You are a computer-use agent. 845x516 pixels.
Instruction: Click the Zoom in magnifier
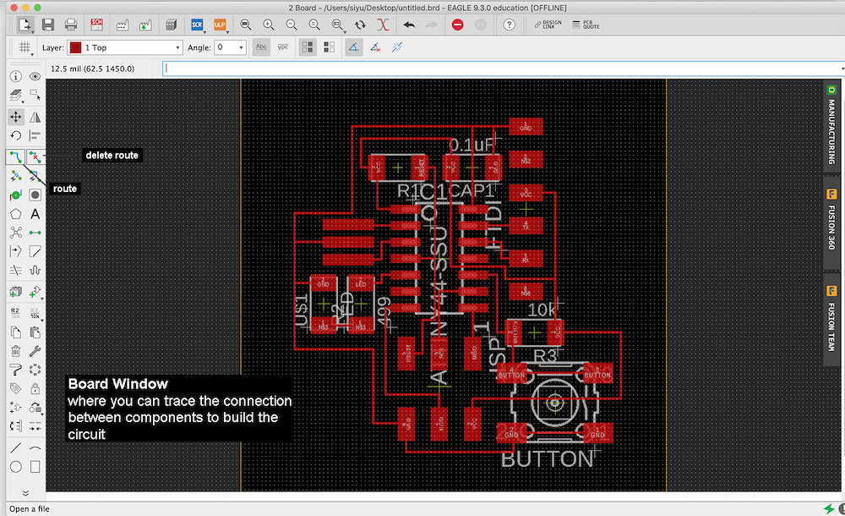[269, 25]
